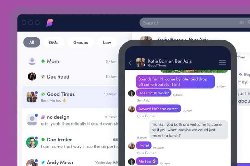Click the Good Times group avatar in the list

(32, 97)
